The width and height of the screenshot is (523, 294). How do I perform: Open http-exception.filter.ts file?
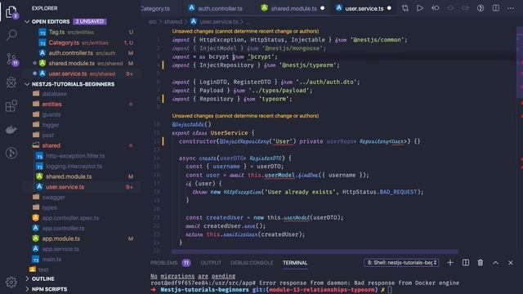click(75, 156)
